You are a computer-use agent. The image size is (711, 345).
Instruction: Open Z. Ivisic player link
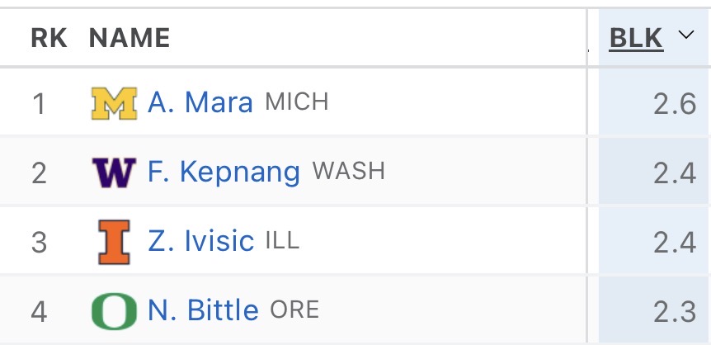click(x=200, y=241)
